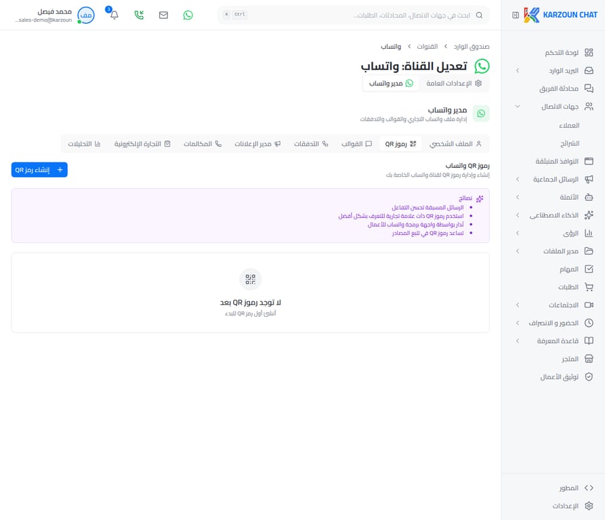Click the الطلبات shopping cart icon

[x=589, y=287]
